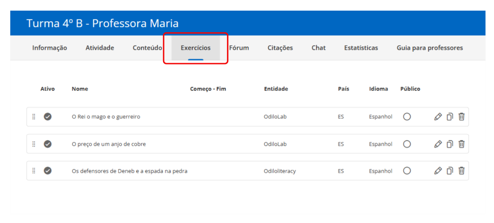Click 'ES' country in the 'O Rei o mago' row

(341, 117)
